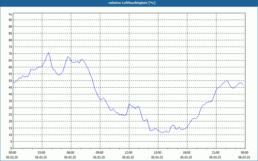
Task: Click the 25 humidity axis label
Action: [10, 115]
